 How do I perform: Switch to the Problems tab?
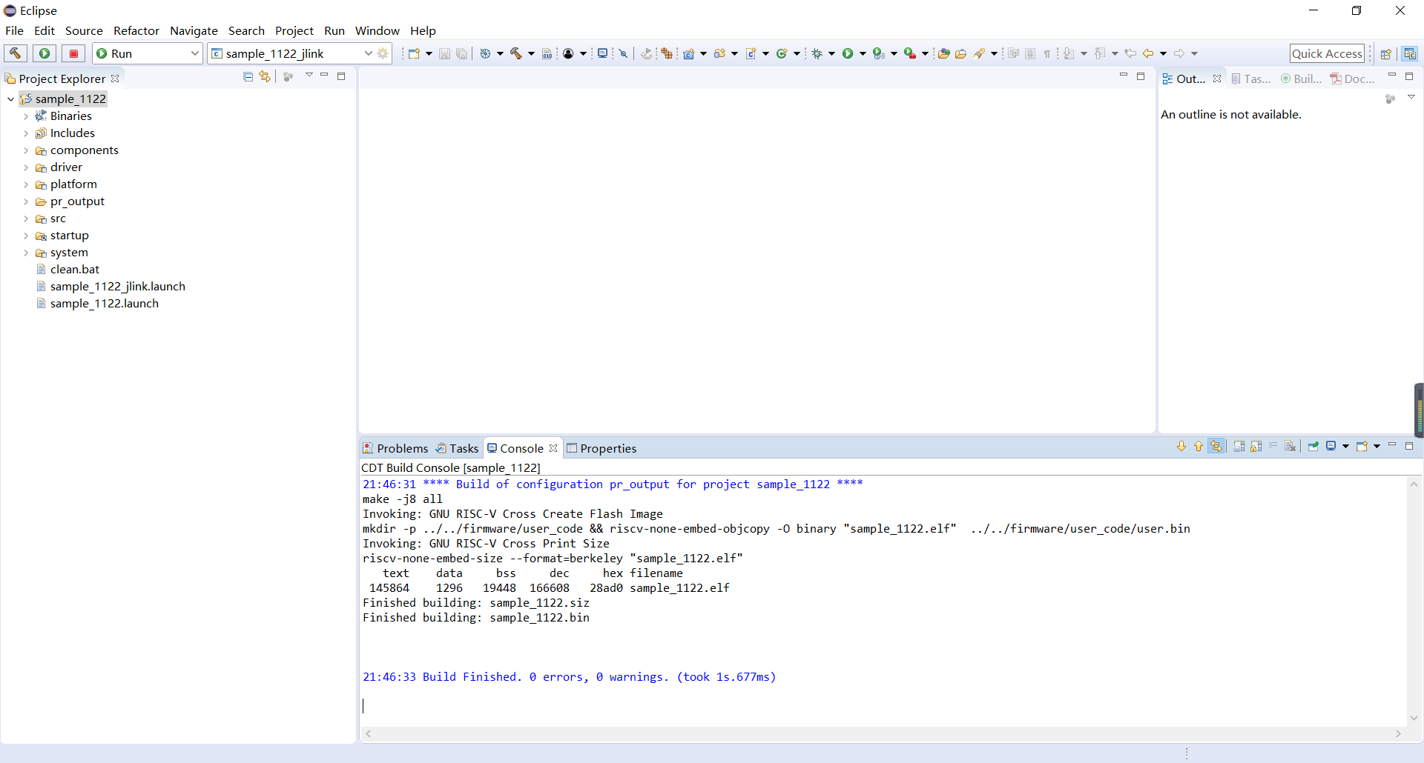click(x=395, y=448)
